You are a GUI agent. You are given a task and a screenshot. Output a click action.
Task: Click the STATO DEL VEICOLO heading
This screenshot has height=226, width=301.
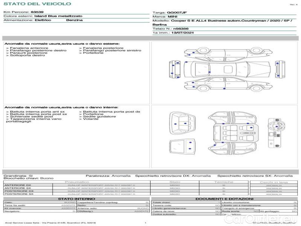37,4
